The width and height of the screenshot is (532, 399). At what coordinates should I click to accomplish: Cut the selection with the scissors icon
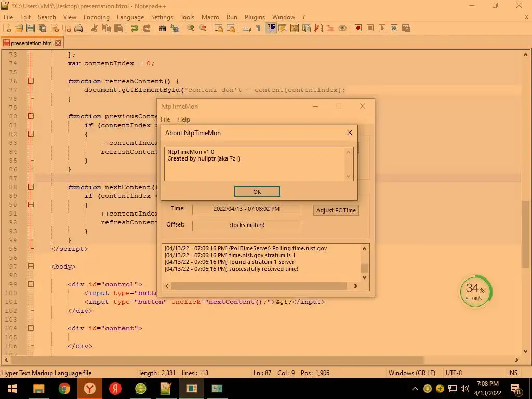click(x=95, y=28)
